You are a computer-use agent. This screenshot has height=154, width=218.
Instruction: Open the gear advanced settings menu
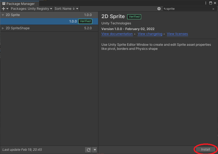click(159, 9)
